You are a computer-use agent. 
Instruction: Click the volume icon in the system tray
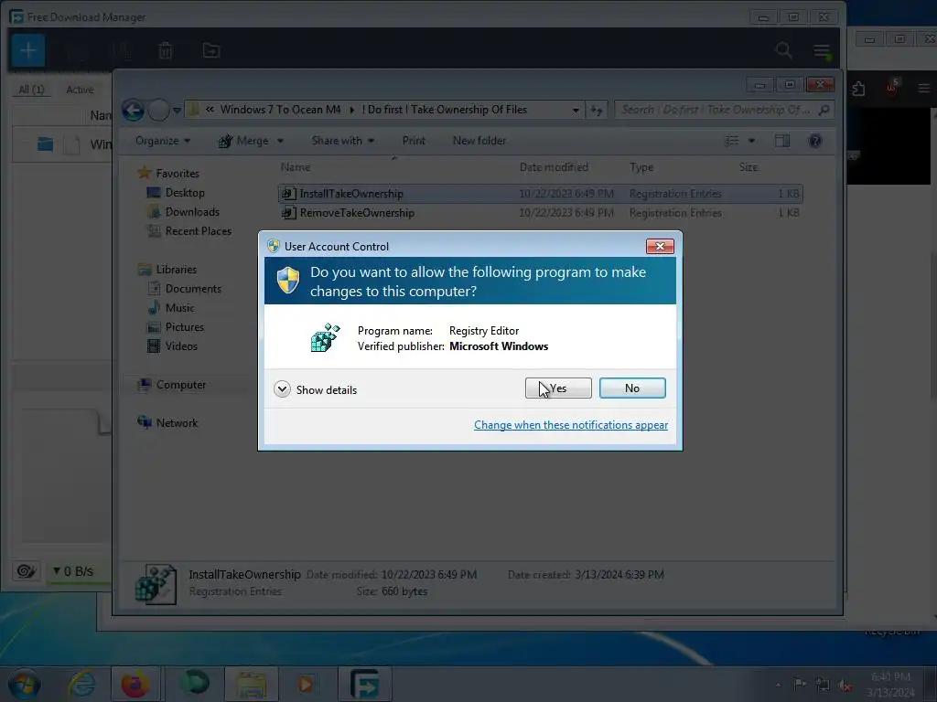(845, 686)
